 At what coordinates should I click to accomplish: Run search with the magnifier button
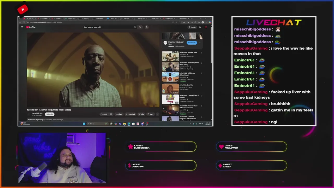click(x=140, y=27)
